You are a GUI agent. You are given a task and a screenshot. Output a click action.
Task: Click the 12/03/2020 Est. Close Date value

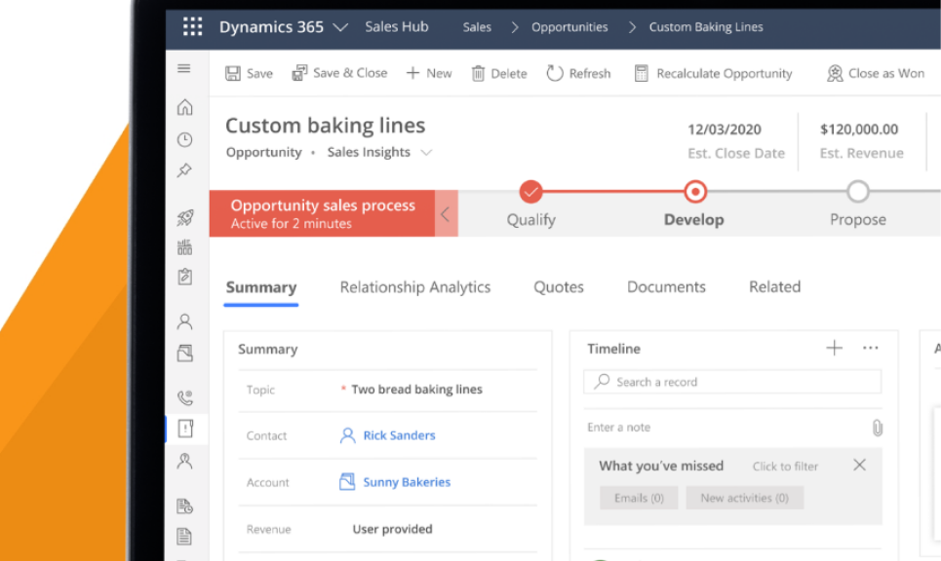coord(725,130)
